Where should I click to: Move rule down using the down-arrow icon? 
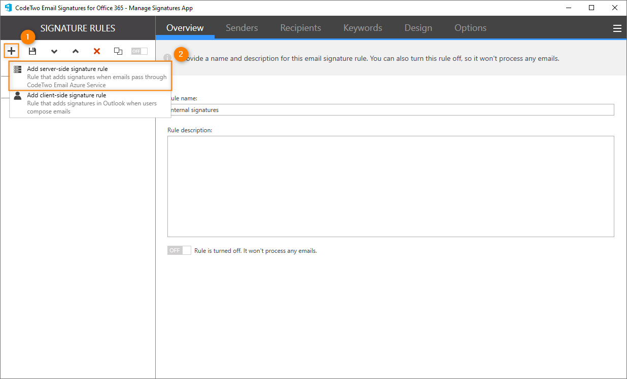(x=54, y=51)
